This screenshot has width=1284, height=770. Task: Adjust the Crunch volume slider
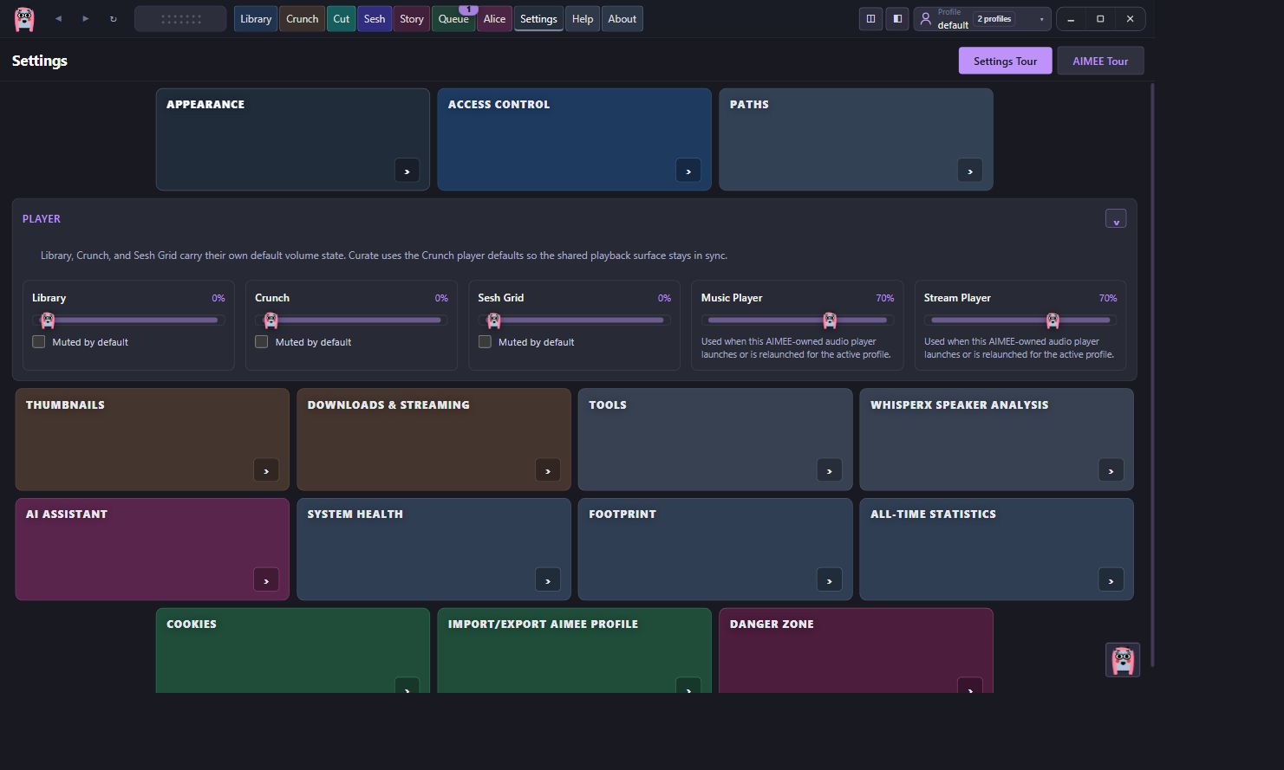pyautogui.click(x=351, y=320)
